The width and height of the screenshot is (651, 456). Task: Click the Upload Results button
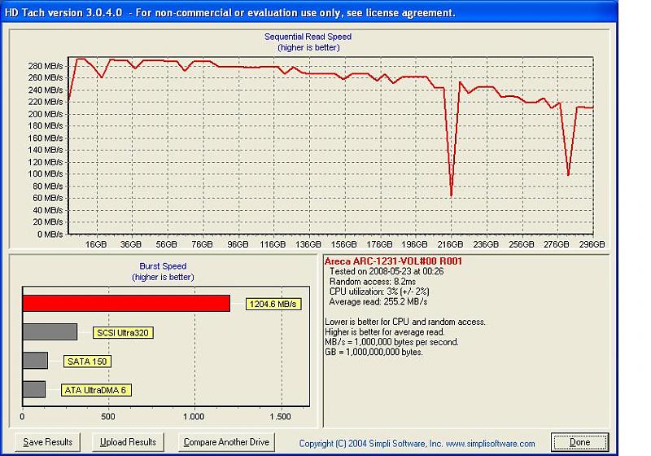[128, 442]
